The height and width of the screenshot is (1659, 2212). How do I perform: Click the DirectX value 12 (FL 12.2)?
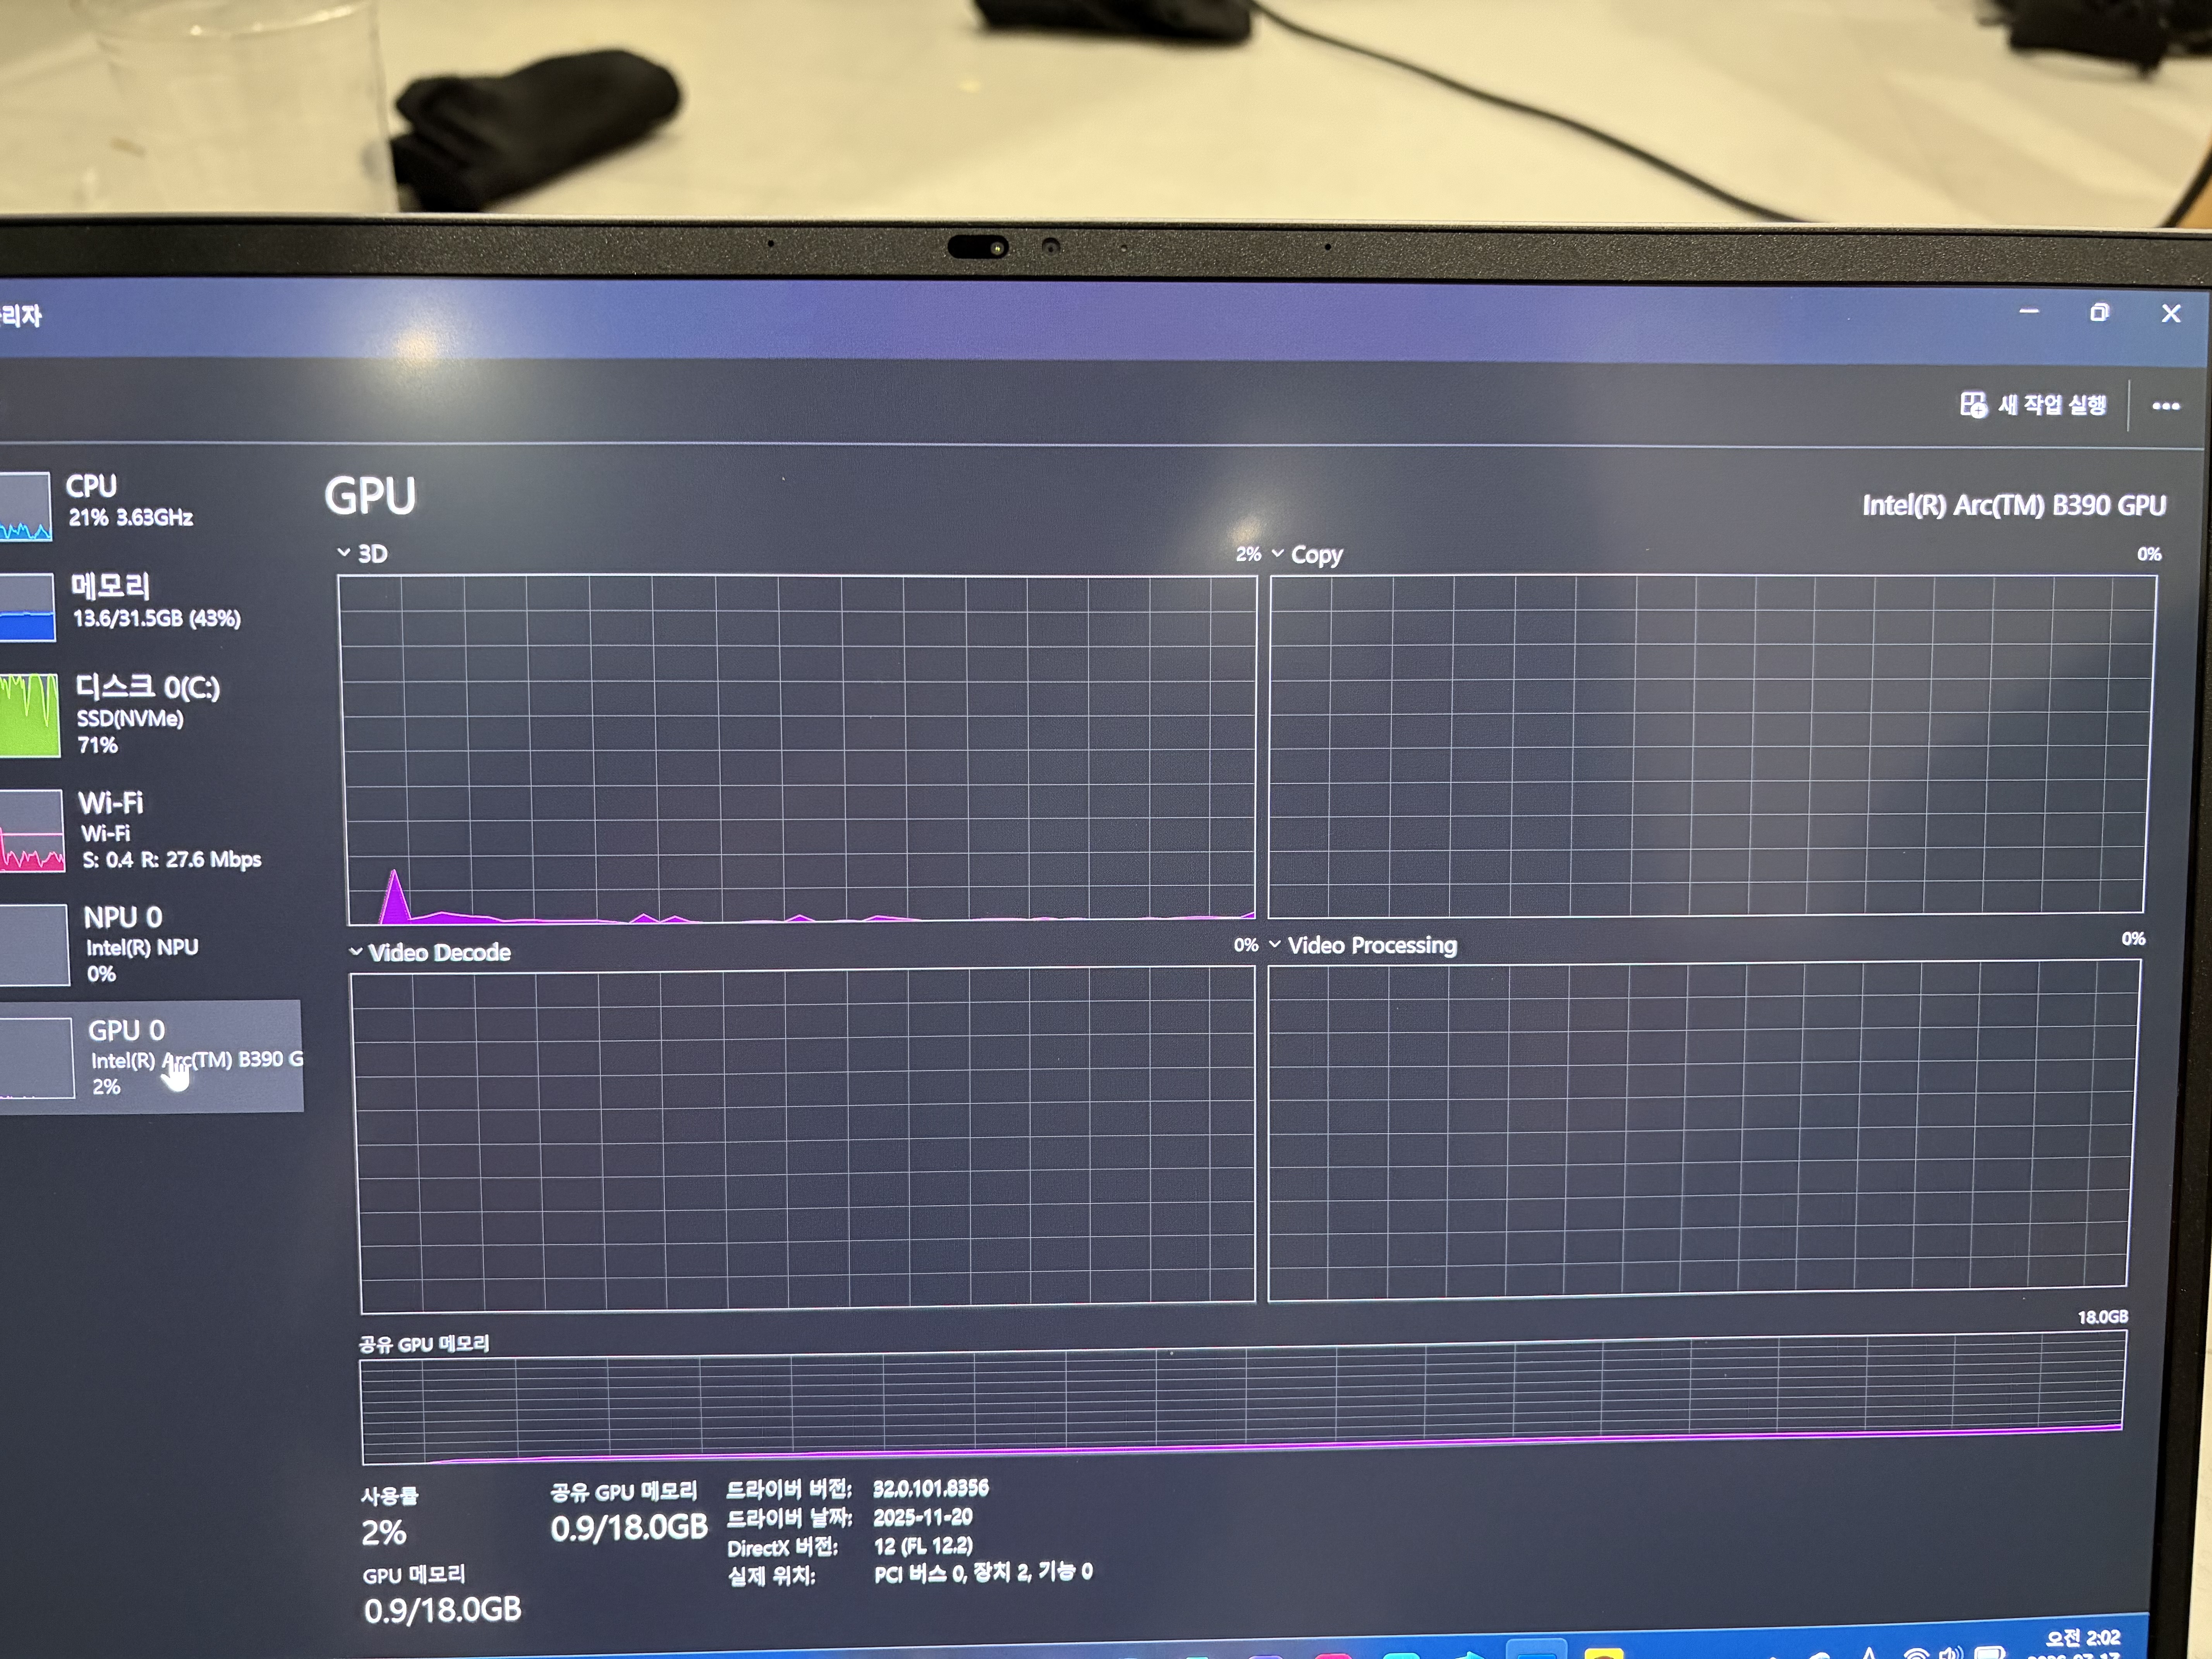[x=922, y=1546]
